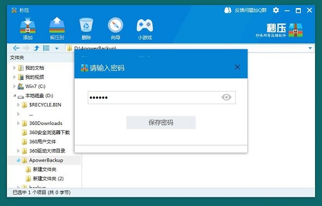Image resolution: width=322 pixels, height=206 pixels.
Task: Collapse the 本地磁盘 (D:) node
Action: click(14, 95)
